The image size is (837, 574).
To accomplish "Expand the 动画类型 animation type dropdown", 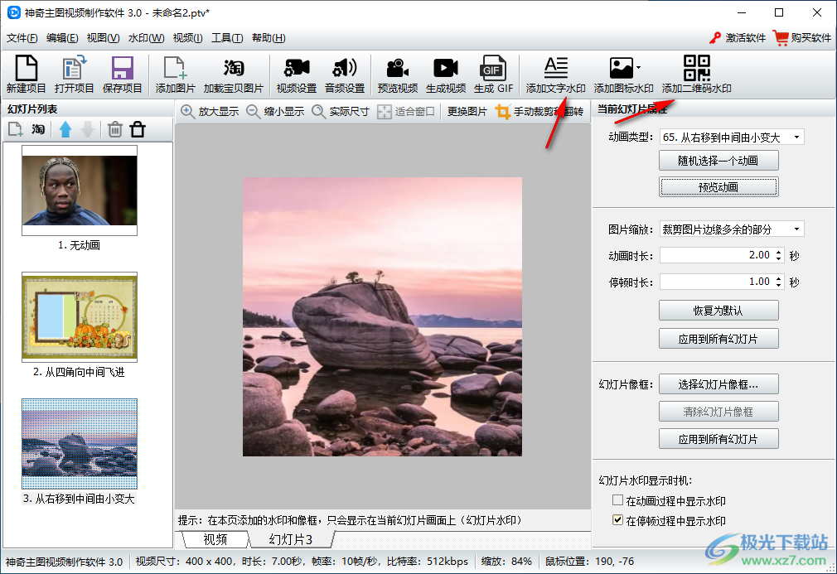I will tap(796, 137).
